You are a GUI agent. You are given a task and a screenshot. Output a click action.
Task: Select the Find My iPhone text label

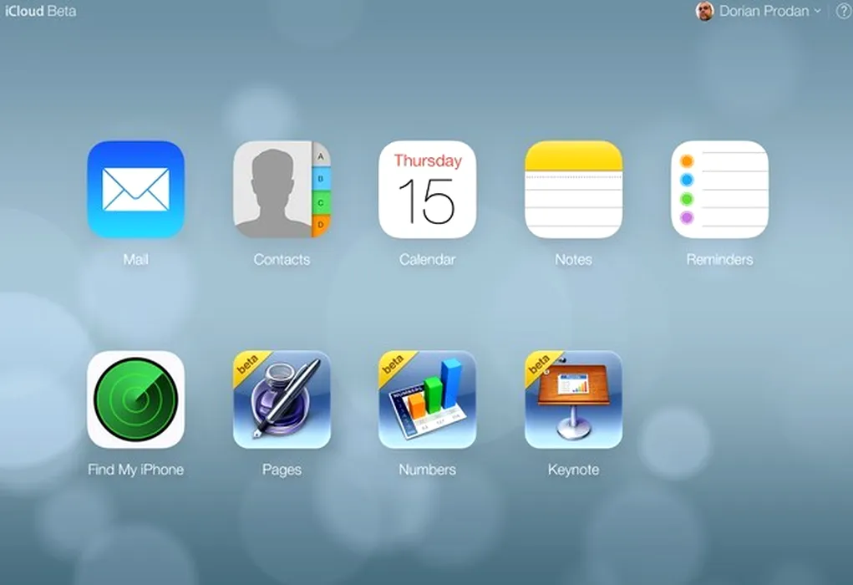[135, 470]
